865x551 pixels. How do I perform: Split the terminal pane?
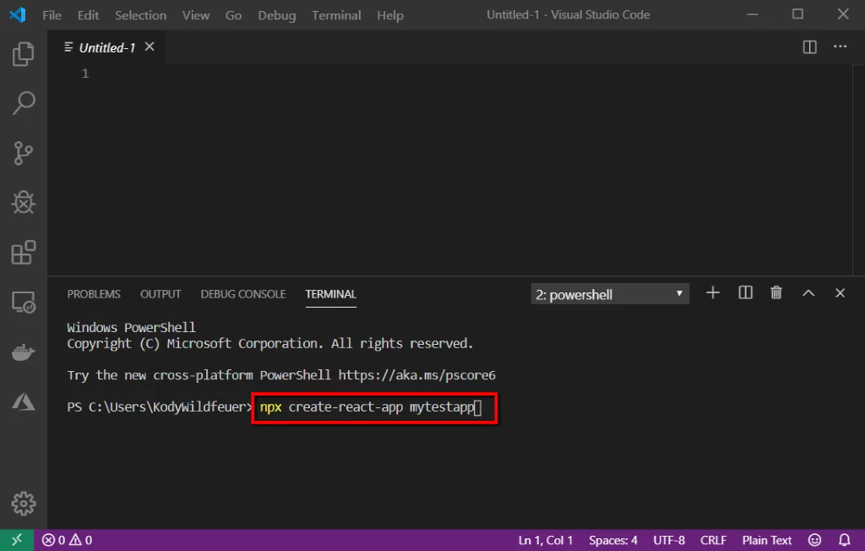[x=745, y=292]
